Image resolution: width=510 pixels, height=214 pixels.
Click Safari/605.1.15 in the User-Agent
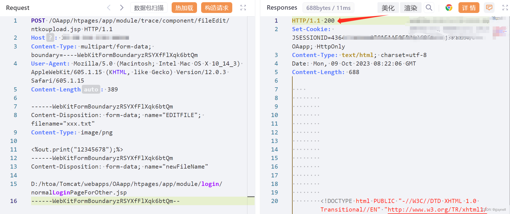(58, 81)
